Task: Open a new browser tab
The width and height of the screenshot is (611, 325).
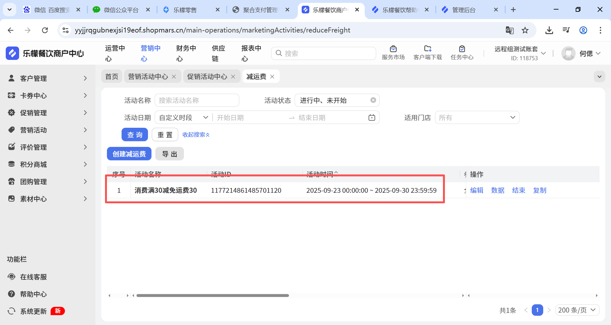Action: point(513,10)
